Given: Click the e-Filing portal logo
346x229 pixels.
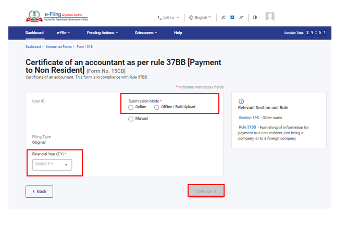Looking at the screenshot, I should coord(57,17).
